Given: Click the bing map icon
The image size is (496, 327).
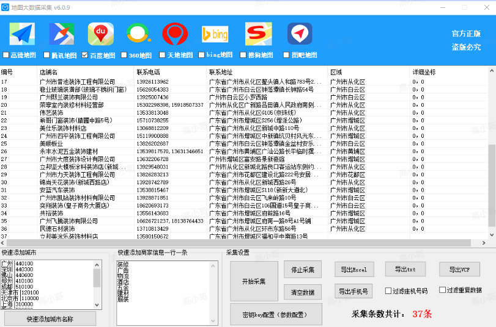Looking at the screenshot, I should coord(215,34).
